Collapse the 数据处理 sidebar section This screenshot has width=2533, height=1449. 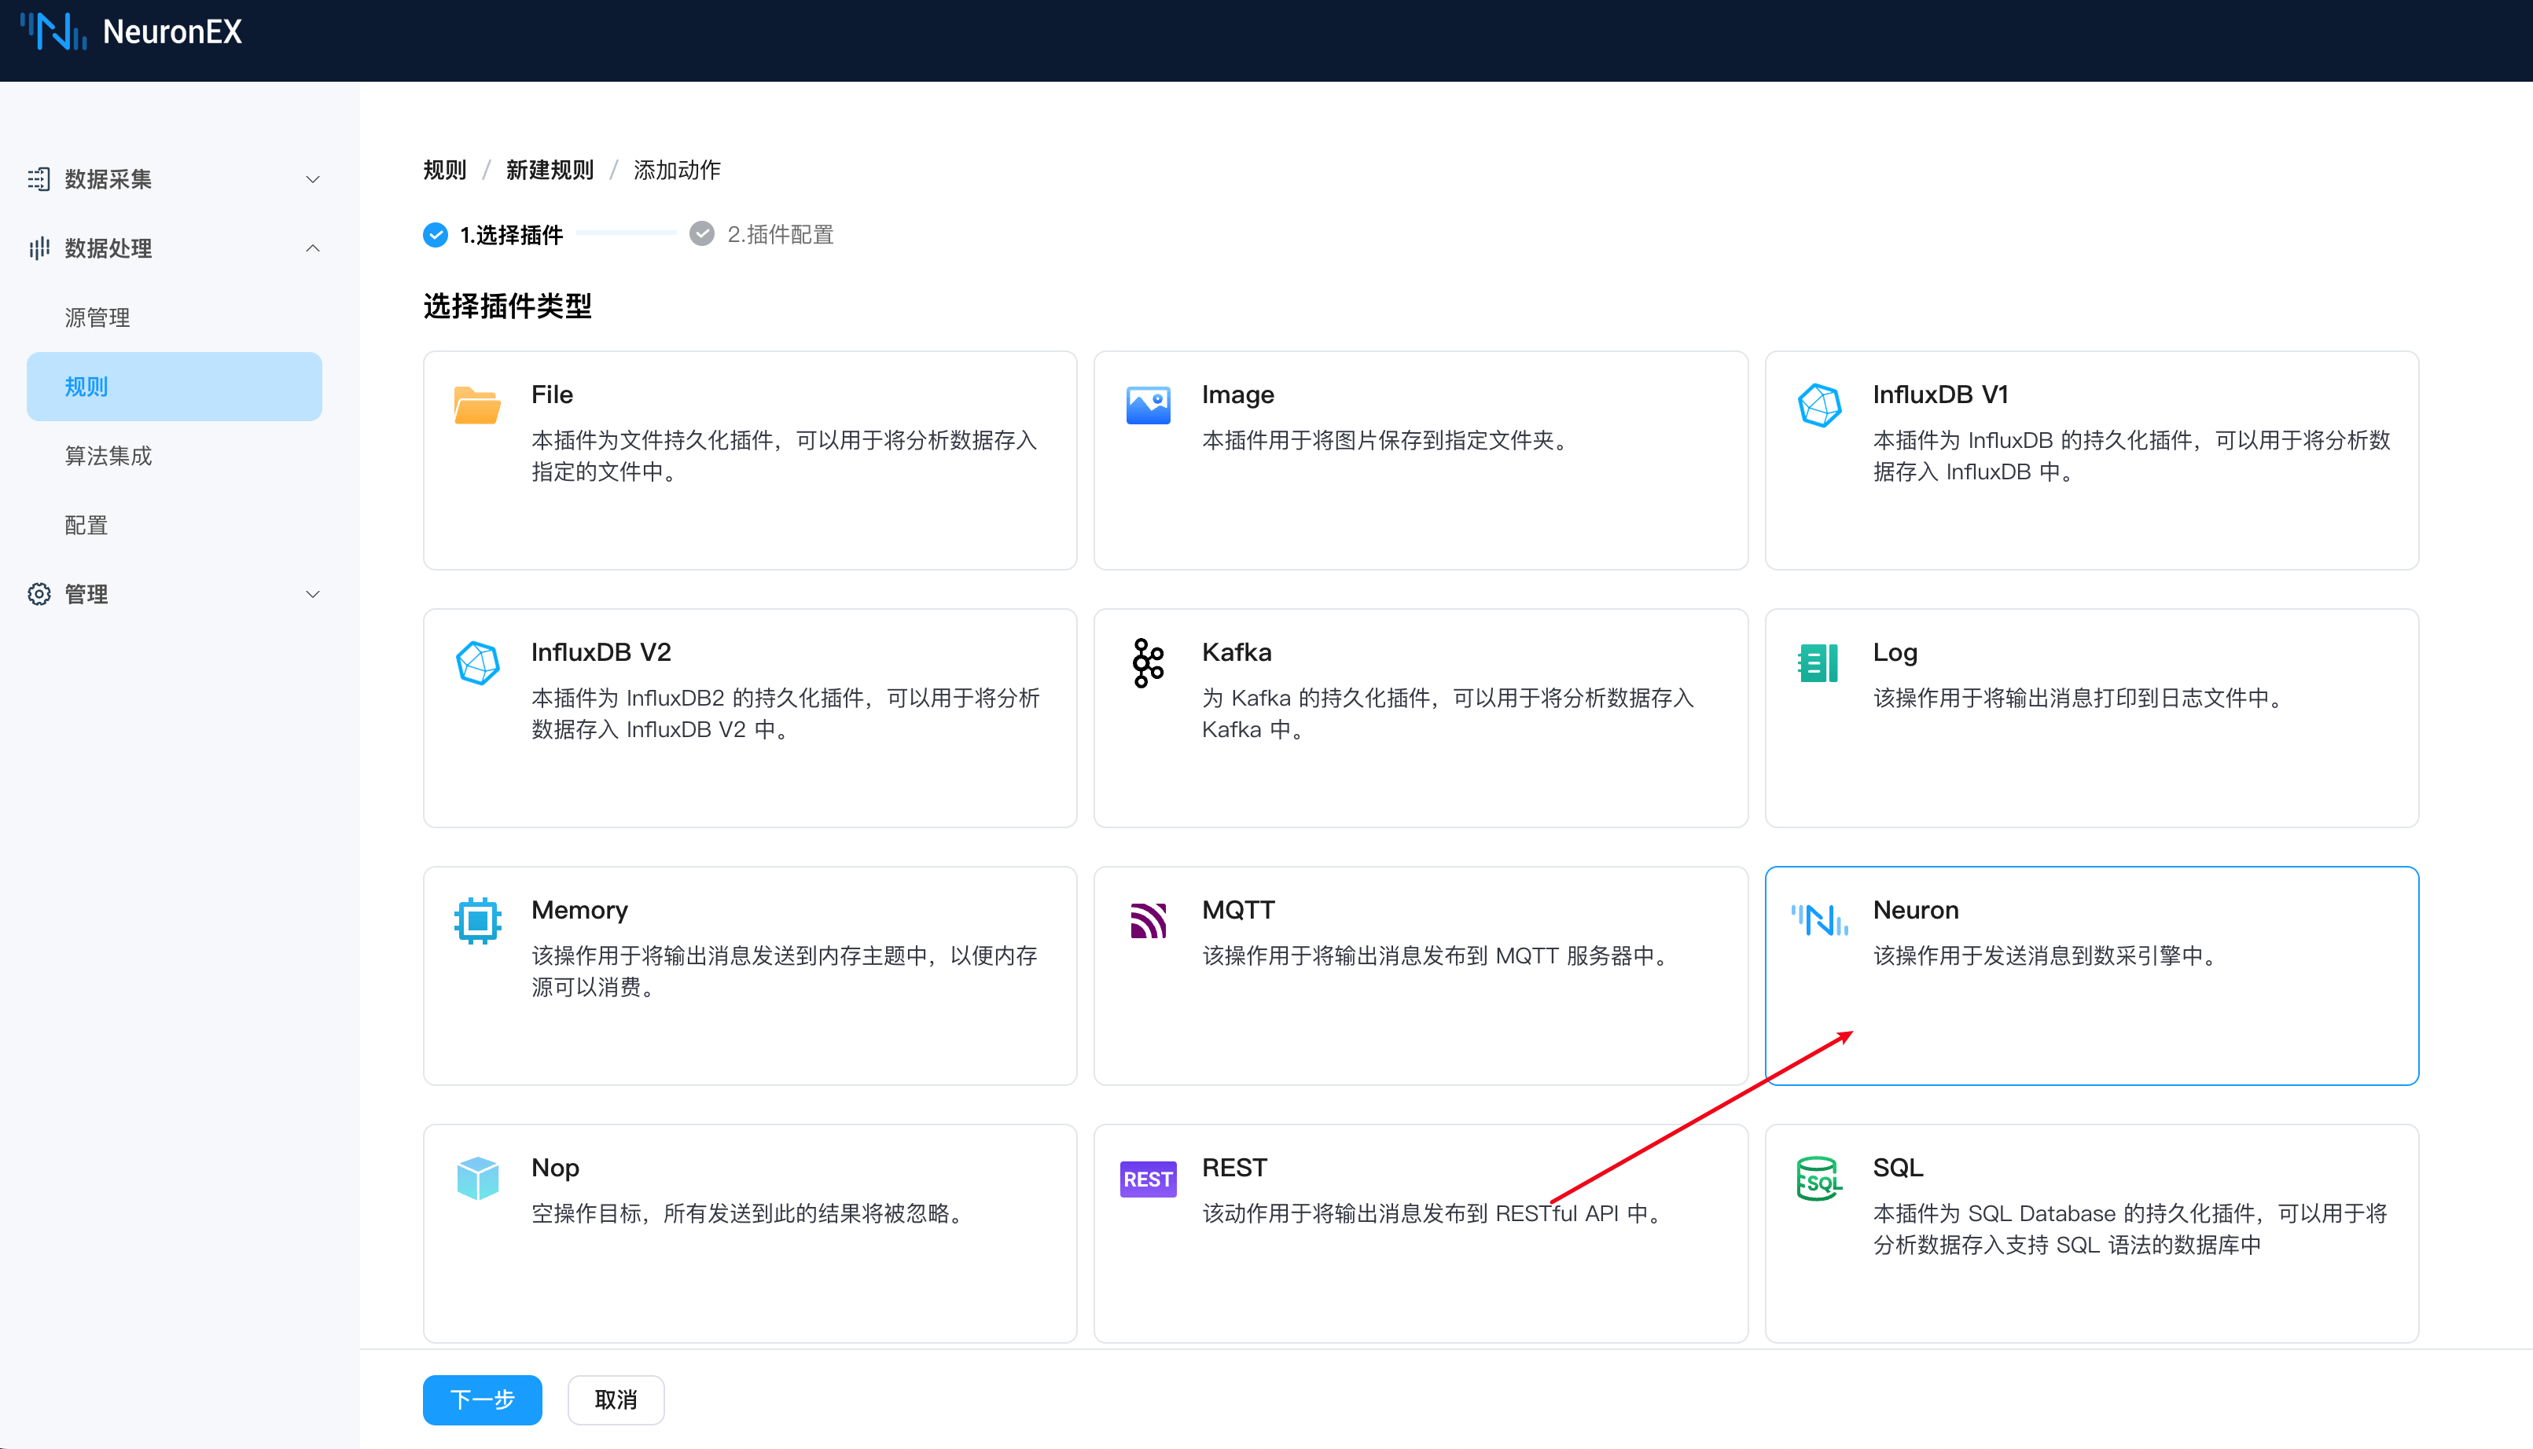(x=175, y=248)
